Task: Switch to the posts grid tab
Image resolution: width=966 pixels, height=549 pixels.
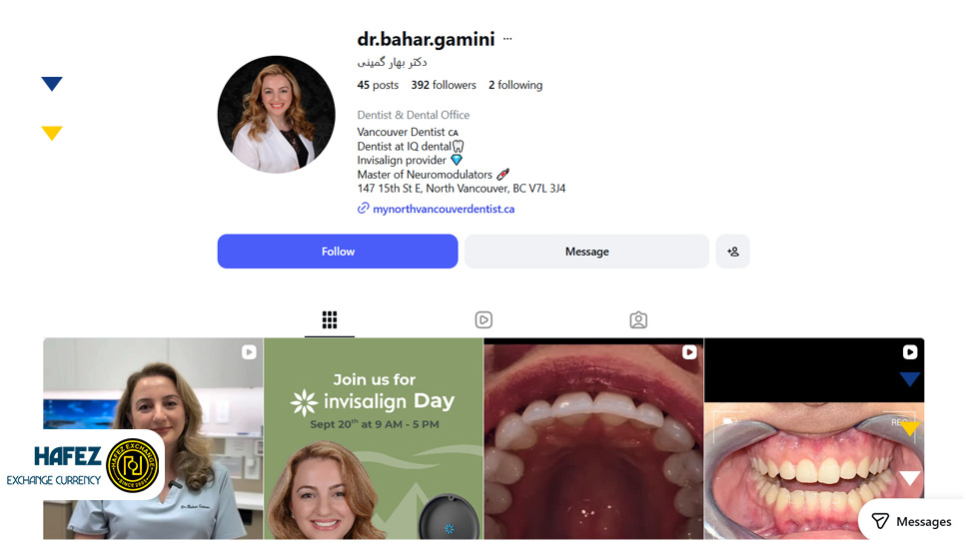Action: (330, 319)
